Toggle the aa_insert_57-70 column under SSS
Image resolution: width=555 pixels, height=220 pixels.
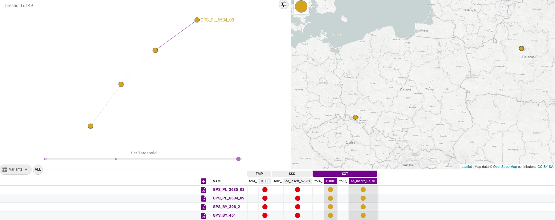(x=297, y=181)
